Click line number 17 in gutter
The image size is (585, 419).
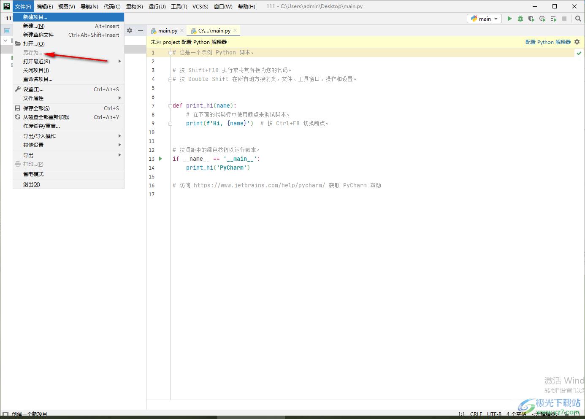(152, 194)
